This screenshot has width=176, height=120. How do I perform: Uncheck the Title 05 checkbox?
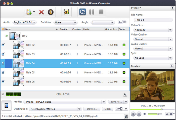point(3,72)
